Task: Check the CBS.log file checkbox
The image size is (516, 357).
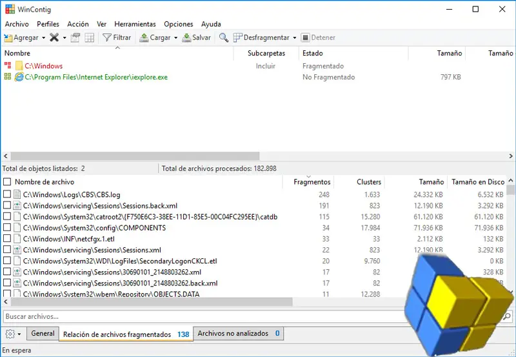Action: point(7,194)
